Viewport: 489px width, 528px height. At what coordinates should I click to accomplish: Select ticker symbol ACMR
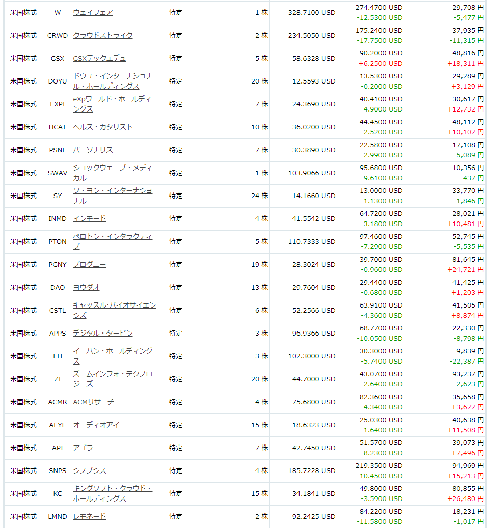coord(58,402)
